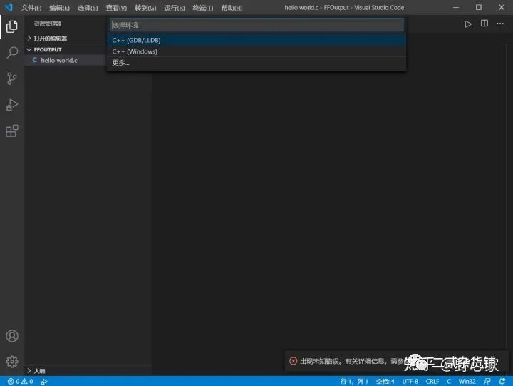Open the Source Control view icon
This screenshot has width=513, height=386.
[x=12, y=78]
